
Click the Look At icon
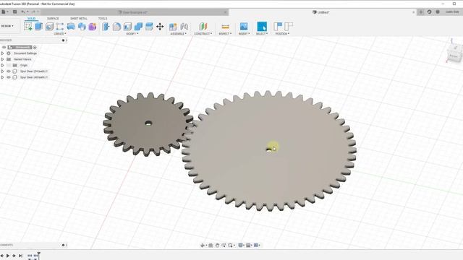tap(211, 246)
